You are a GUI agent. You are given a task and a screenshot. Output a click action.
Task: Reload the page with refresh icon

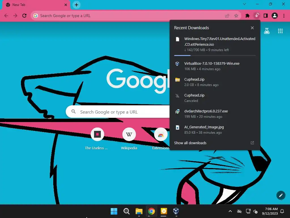tap(24, 16)
